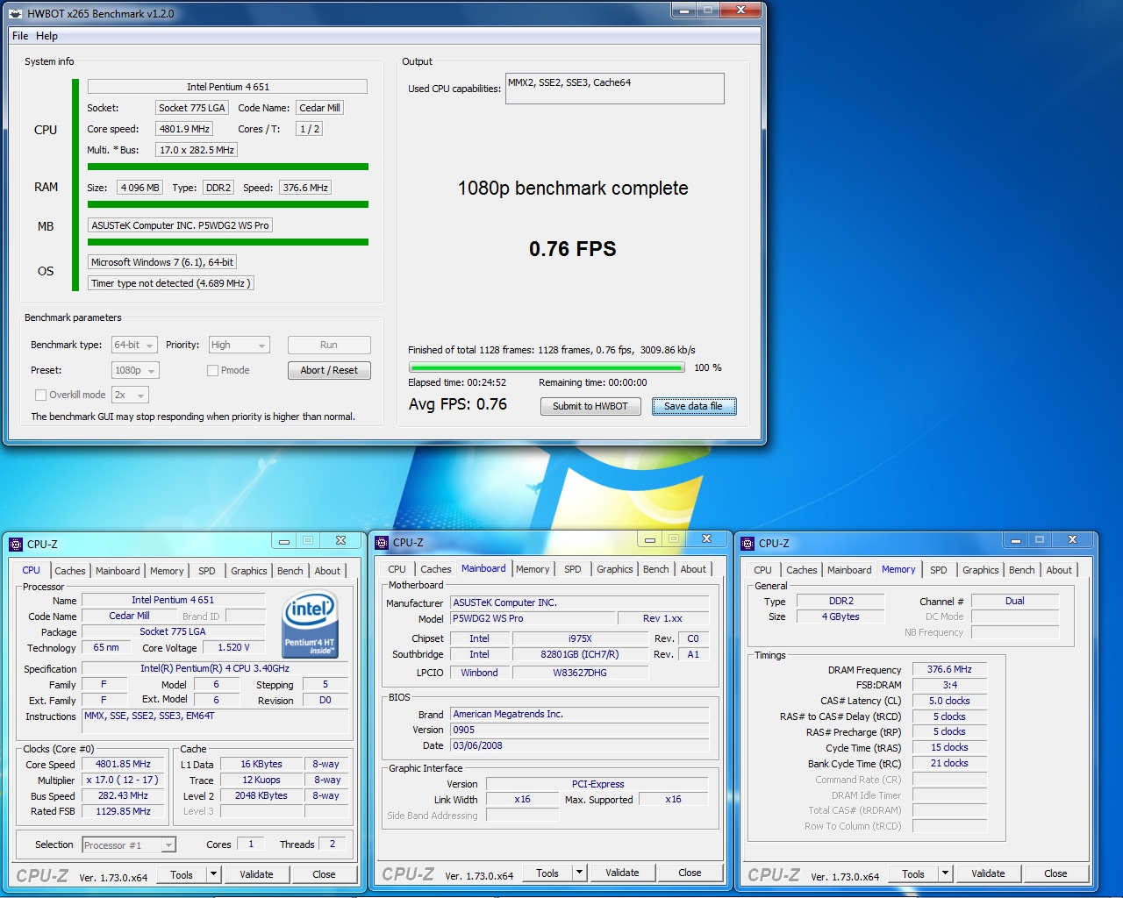Open the Overkill 2x dropdown

pyautogui.click(x=130, y=395)
